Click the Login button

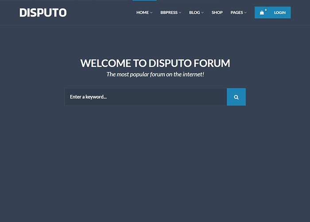280,13
